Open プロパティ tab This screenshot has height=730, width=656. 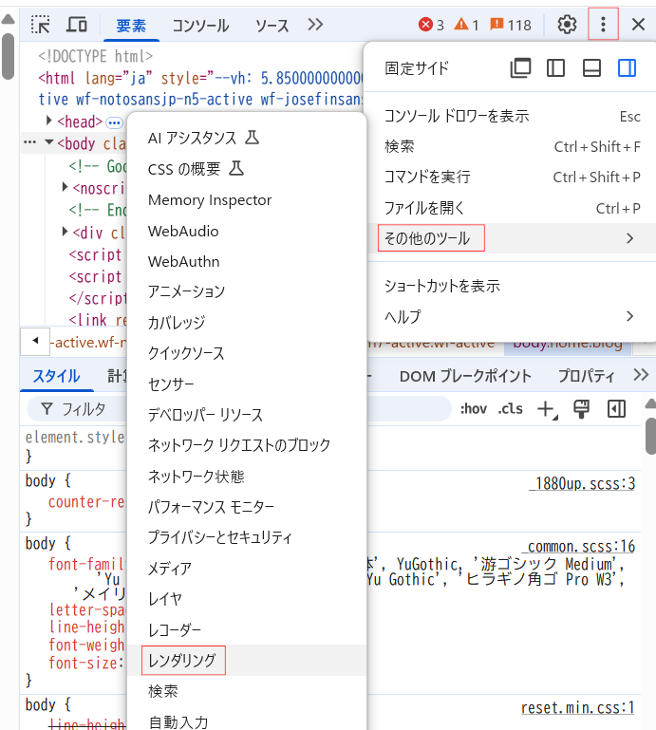[586, 376]
